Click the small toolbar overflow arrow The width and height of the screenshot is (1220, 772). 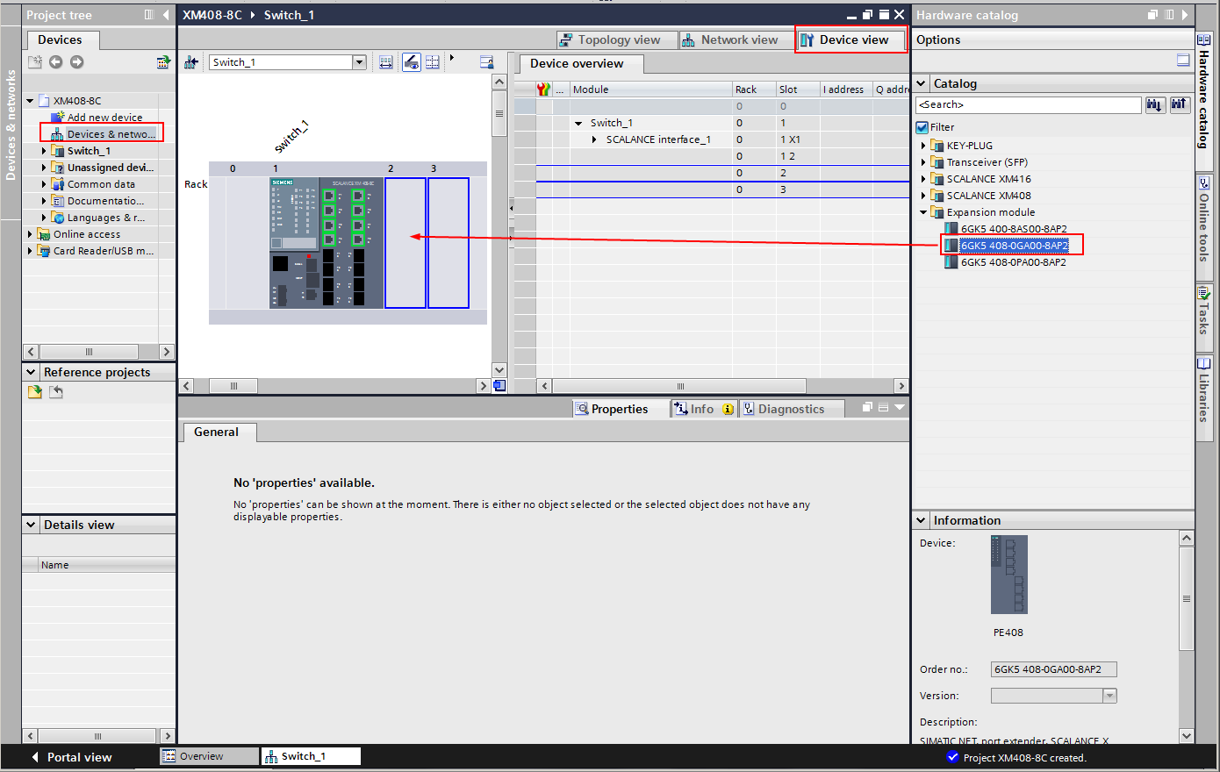point(452,59)
